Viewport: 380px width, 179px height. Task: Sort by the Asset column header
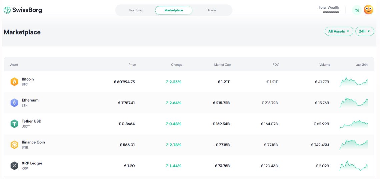click(x=14, y=65)
